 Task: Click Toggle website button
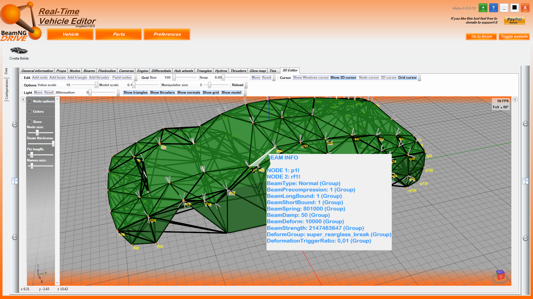point(514,37)
